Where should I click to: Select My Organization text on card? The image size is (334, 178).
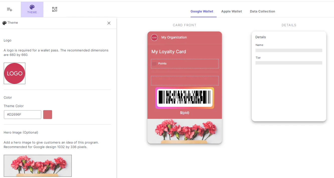[x=174, y=37]
